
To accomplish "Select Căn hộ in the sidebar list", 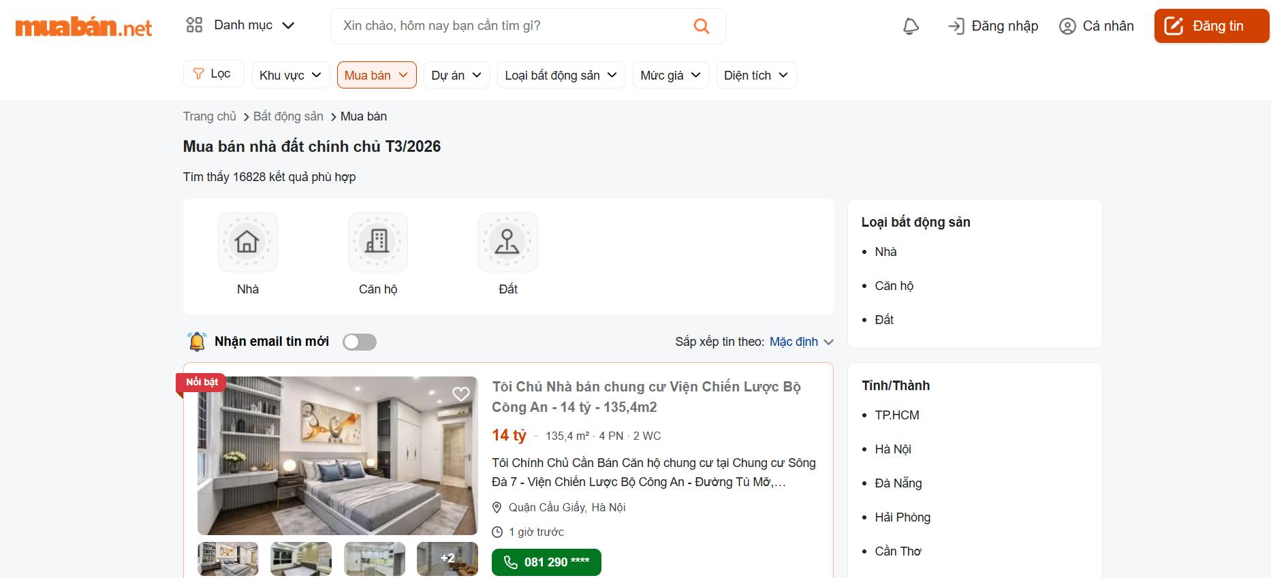I will tap(894, 285).
